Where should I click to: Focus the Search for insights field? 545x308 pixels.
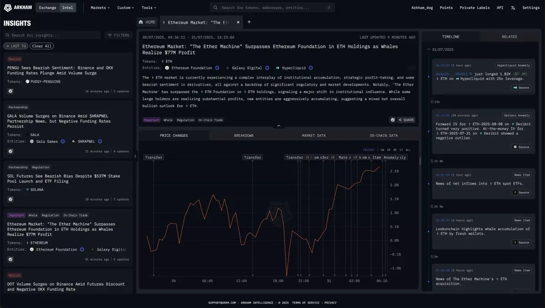pos(52,35)
